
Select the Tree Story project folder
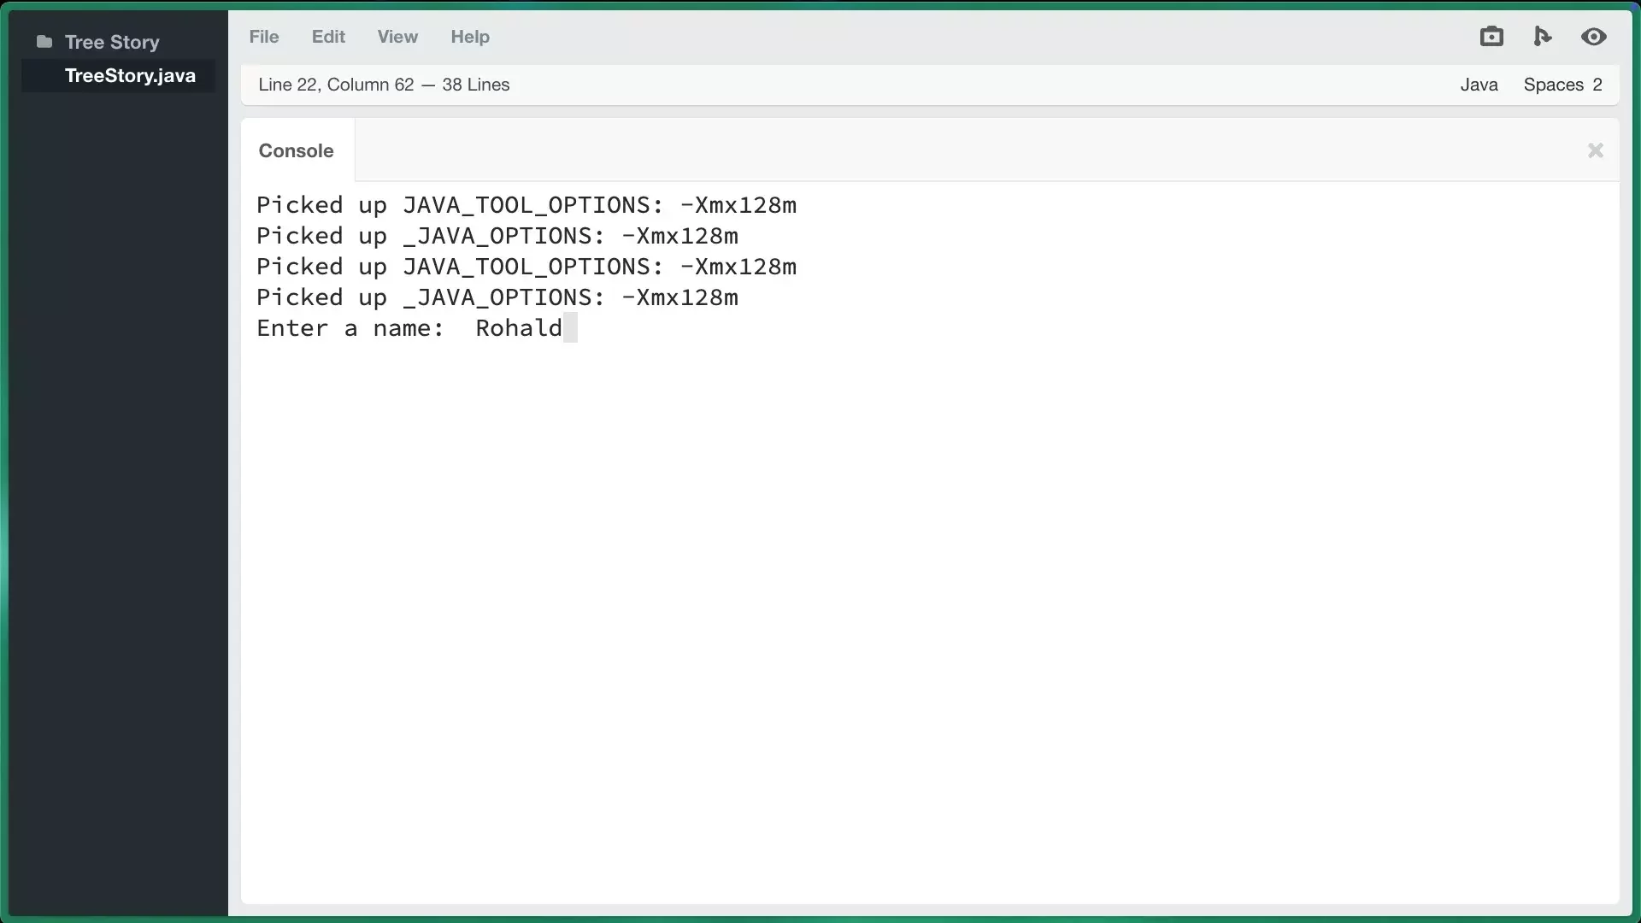[x=112, y=41]
